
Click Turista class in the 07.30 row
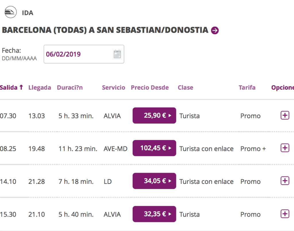point(189,116)
